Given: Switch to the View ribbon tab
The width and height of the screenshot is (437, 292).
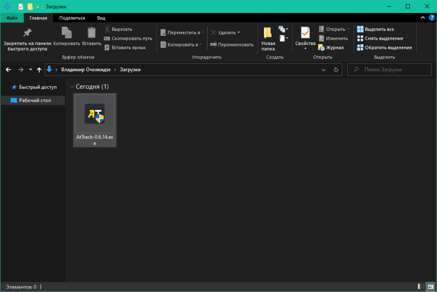Looking at the screenshot, I should coord(101,18).
